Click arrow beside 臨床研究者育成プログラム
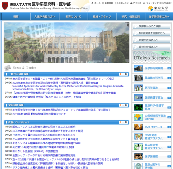This screenshot has height=169, width=173. [x=169, y=147]
